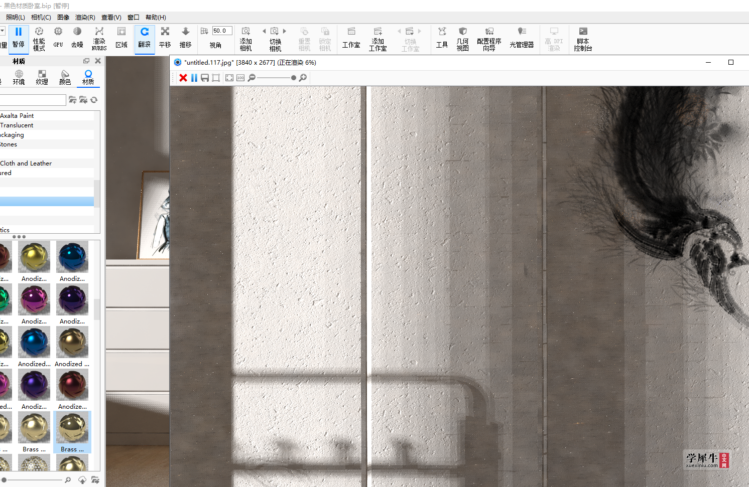Click the import folder icon beside search
This screenshot has width=749, height=487.
pyautogui.click(x=83, y=100)
